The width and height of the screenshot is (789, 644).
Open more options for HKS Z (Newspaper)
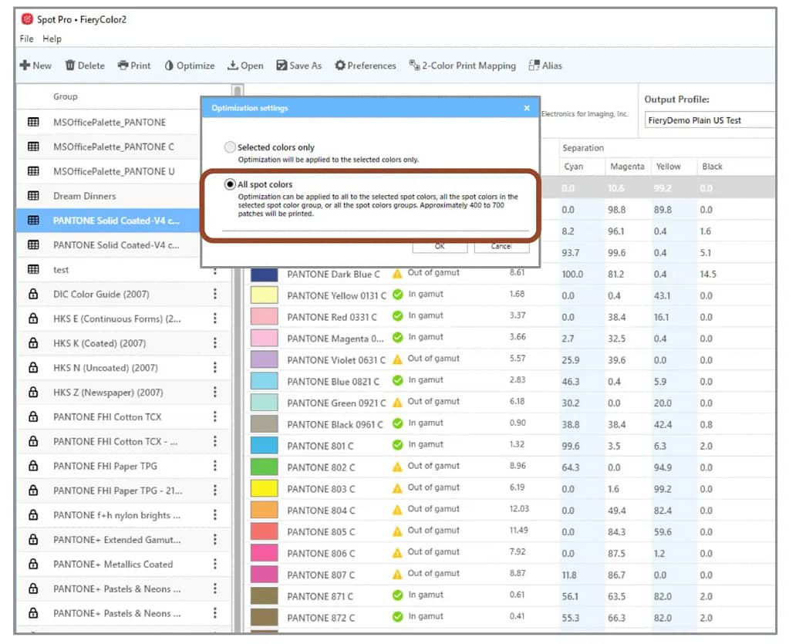tap(215, 392)
